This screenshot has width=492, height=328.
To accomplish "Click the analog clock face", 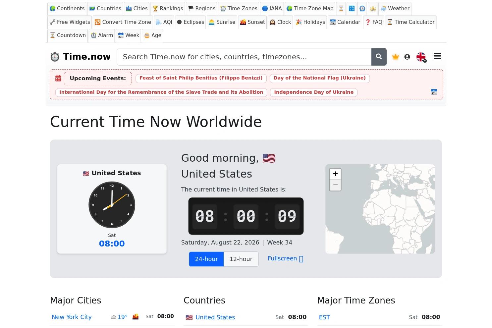I will point(112,205).
